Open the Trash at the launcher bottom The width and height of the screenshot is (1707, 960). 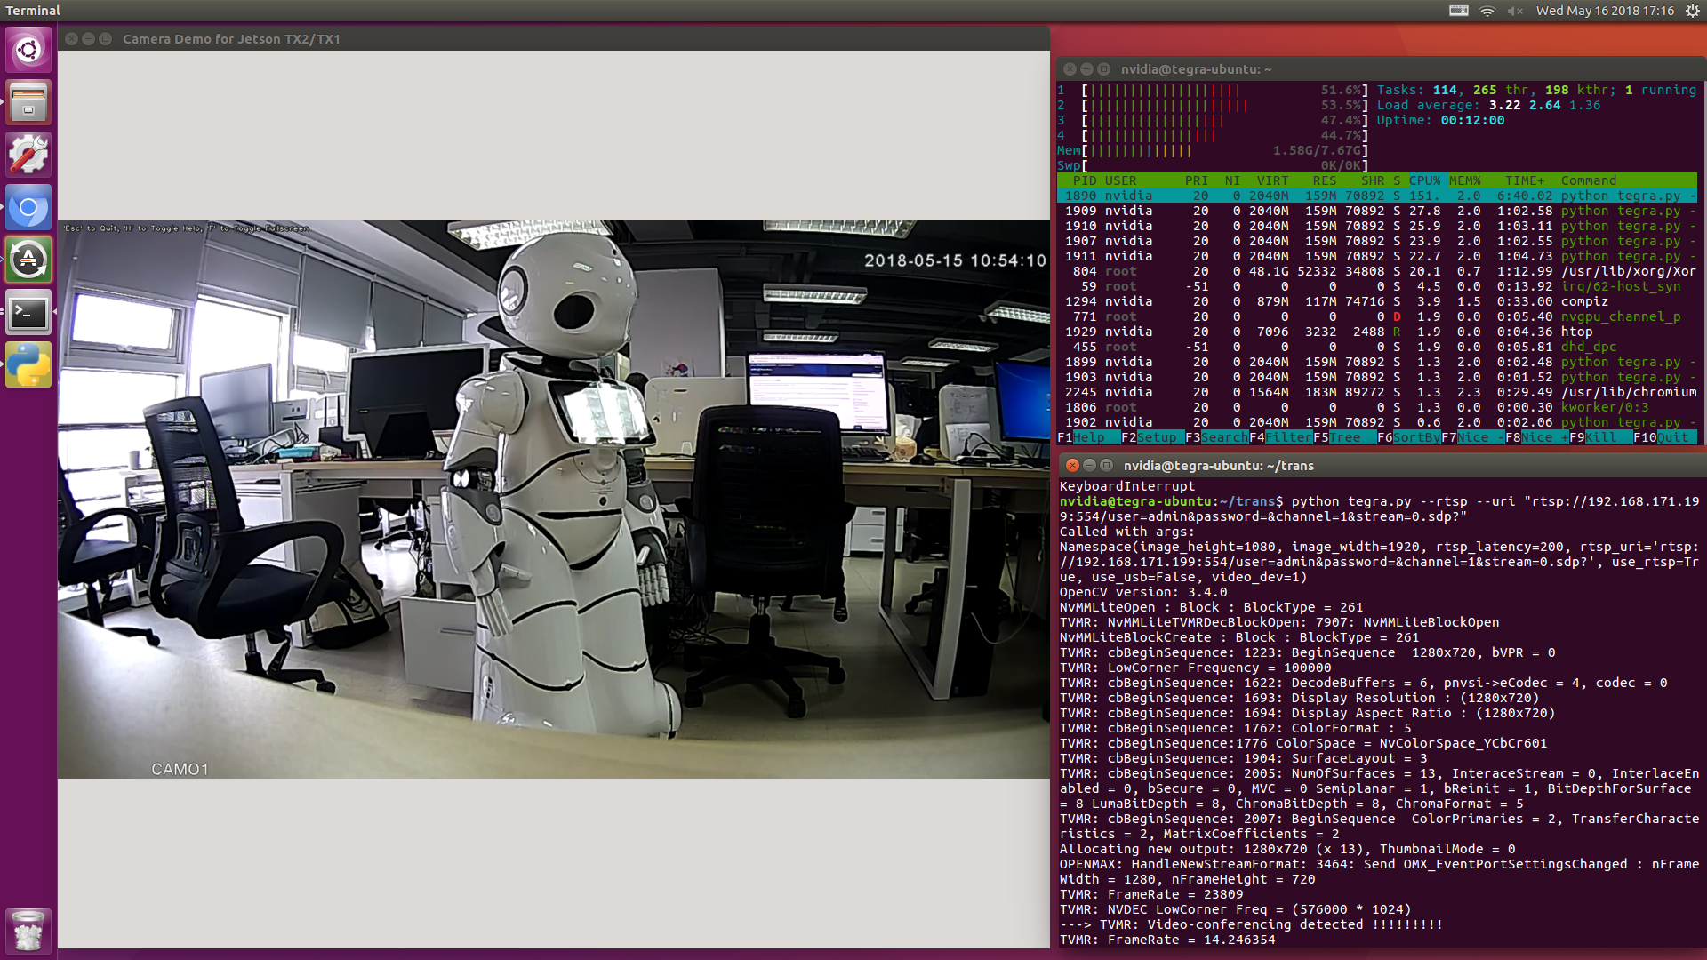coord(28,930)
